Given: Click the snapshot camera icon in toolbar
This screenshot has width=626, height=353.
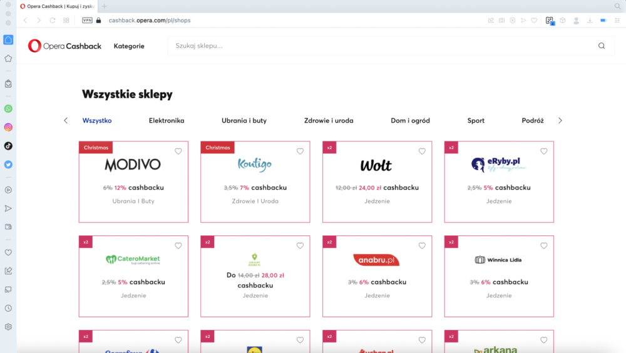Looking at the screenshot, I should point(502,21).
